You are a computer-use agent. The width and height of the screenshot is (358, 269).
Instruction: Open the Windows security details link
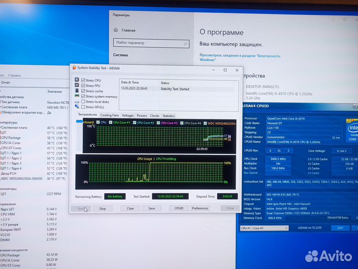tap(240, 57)
